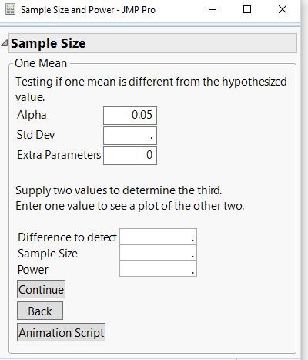
Task: Collapse the Sample Size disclosure triangle
Action: coord(5,43)
